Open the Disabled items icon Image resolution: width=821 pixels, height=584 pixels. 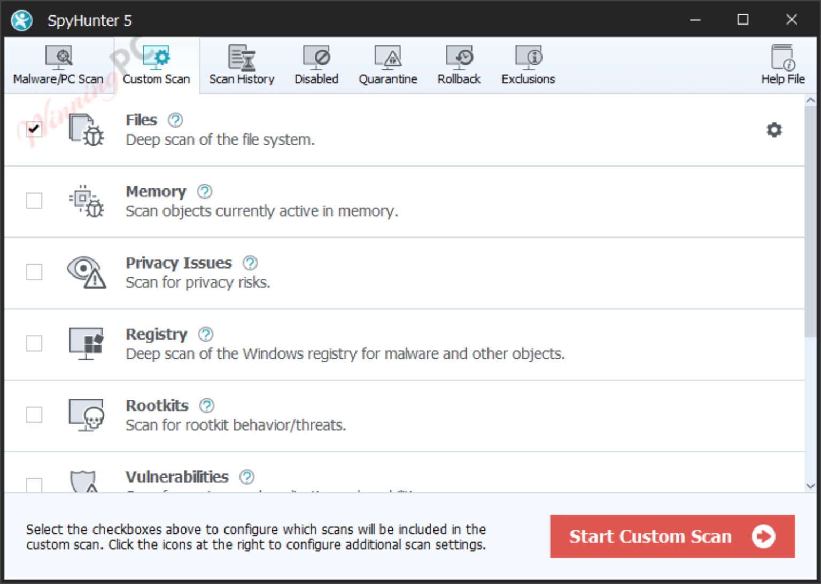tap(316, 64)
